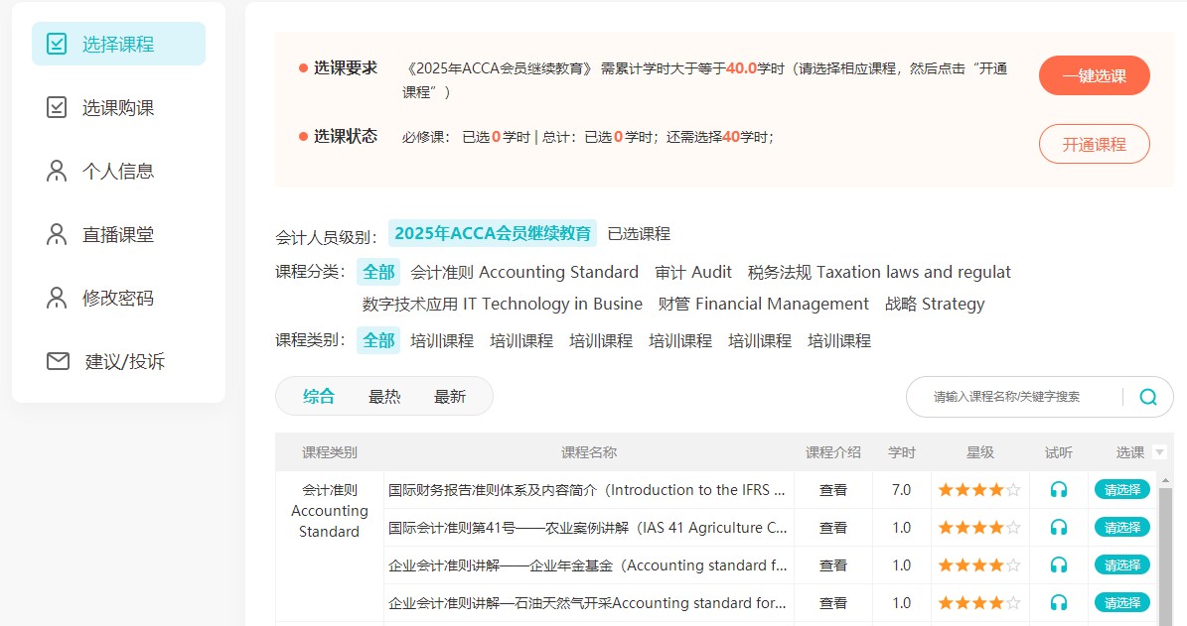
Task: Filter by 税务法规 Taxation laws category
Action: tap(880, 272)
